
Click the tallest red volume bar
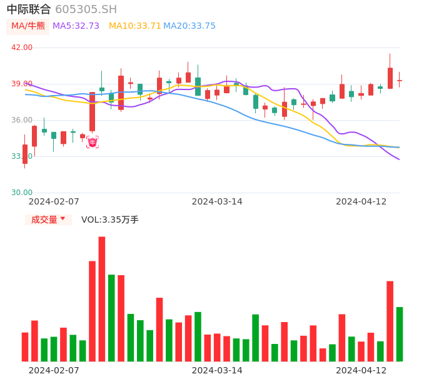(x=101, y=298)
